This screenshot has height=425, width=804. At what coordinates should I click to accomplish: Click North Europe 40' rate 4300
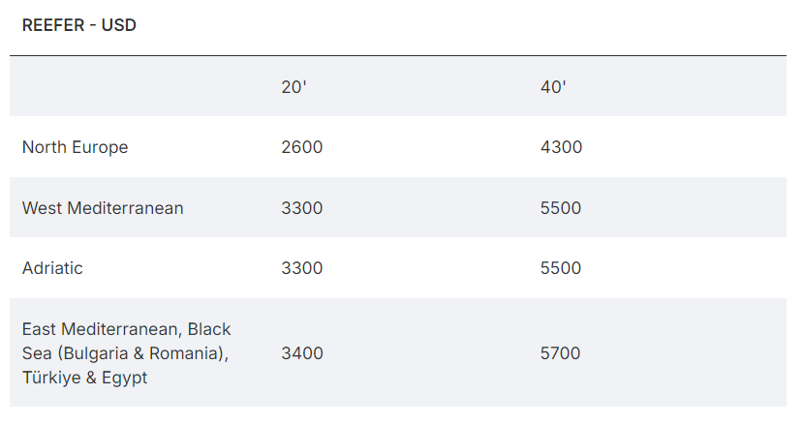pyautogui.click(x=561, y=147)
